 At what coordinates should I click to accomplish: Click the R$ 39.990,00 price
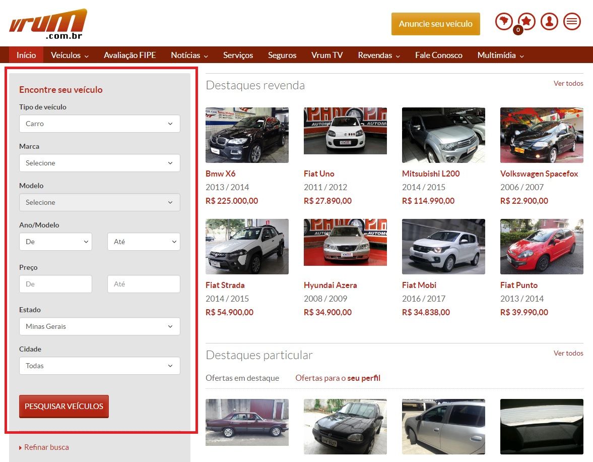524,312
